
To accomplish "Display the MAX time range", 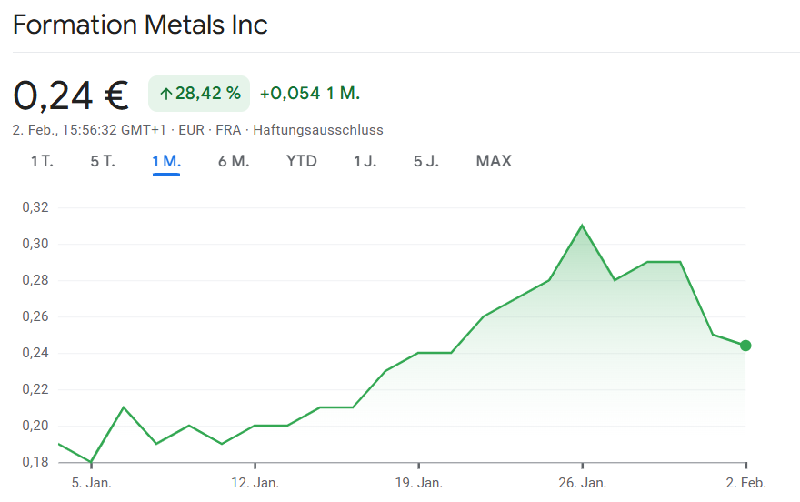I will 494,161.
